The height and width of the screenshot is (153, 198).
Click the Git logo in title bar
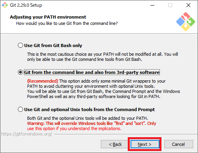point(5,5)
